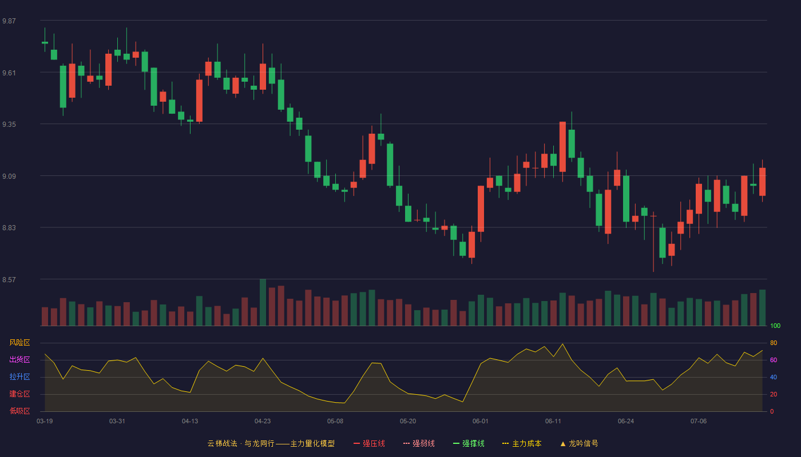Toggle the 强弱线 legend series
The width and height of the screenshot is (801, 457).
point(419,443)
